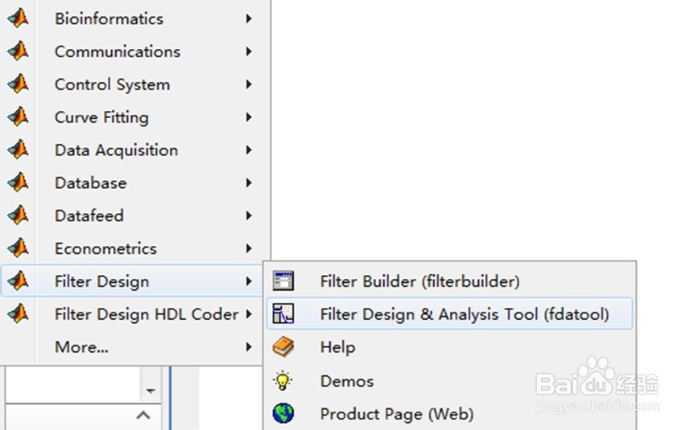Click the MATLAB icon beside Filter Design HDL Coder
The height and width of the screenshot is (430, 698).
19,314
